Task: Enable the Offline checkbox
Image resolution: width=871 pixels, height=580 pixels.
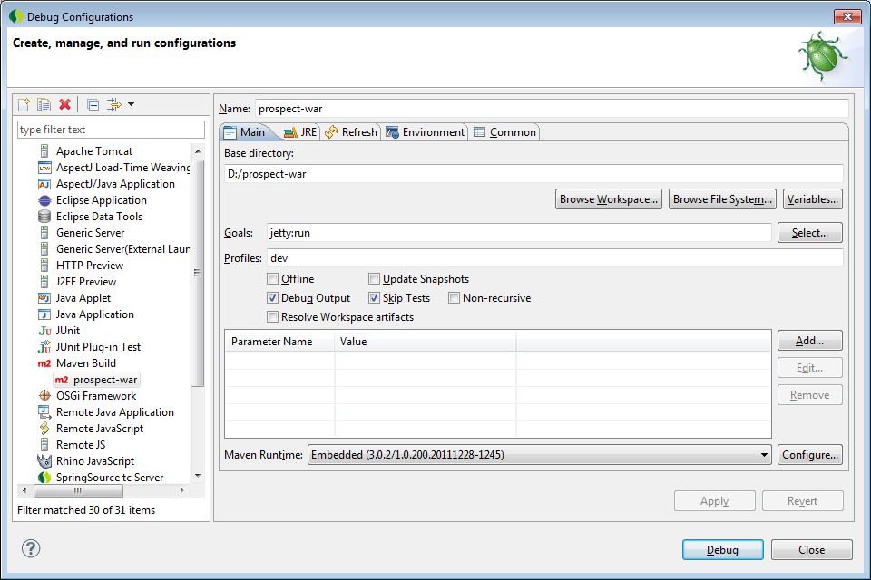Action: click(x=273, y=278)
